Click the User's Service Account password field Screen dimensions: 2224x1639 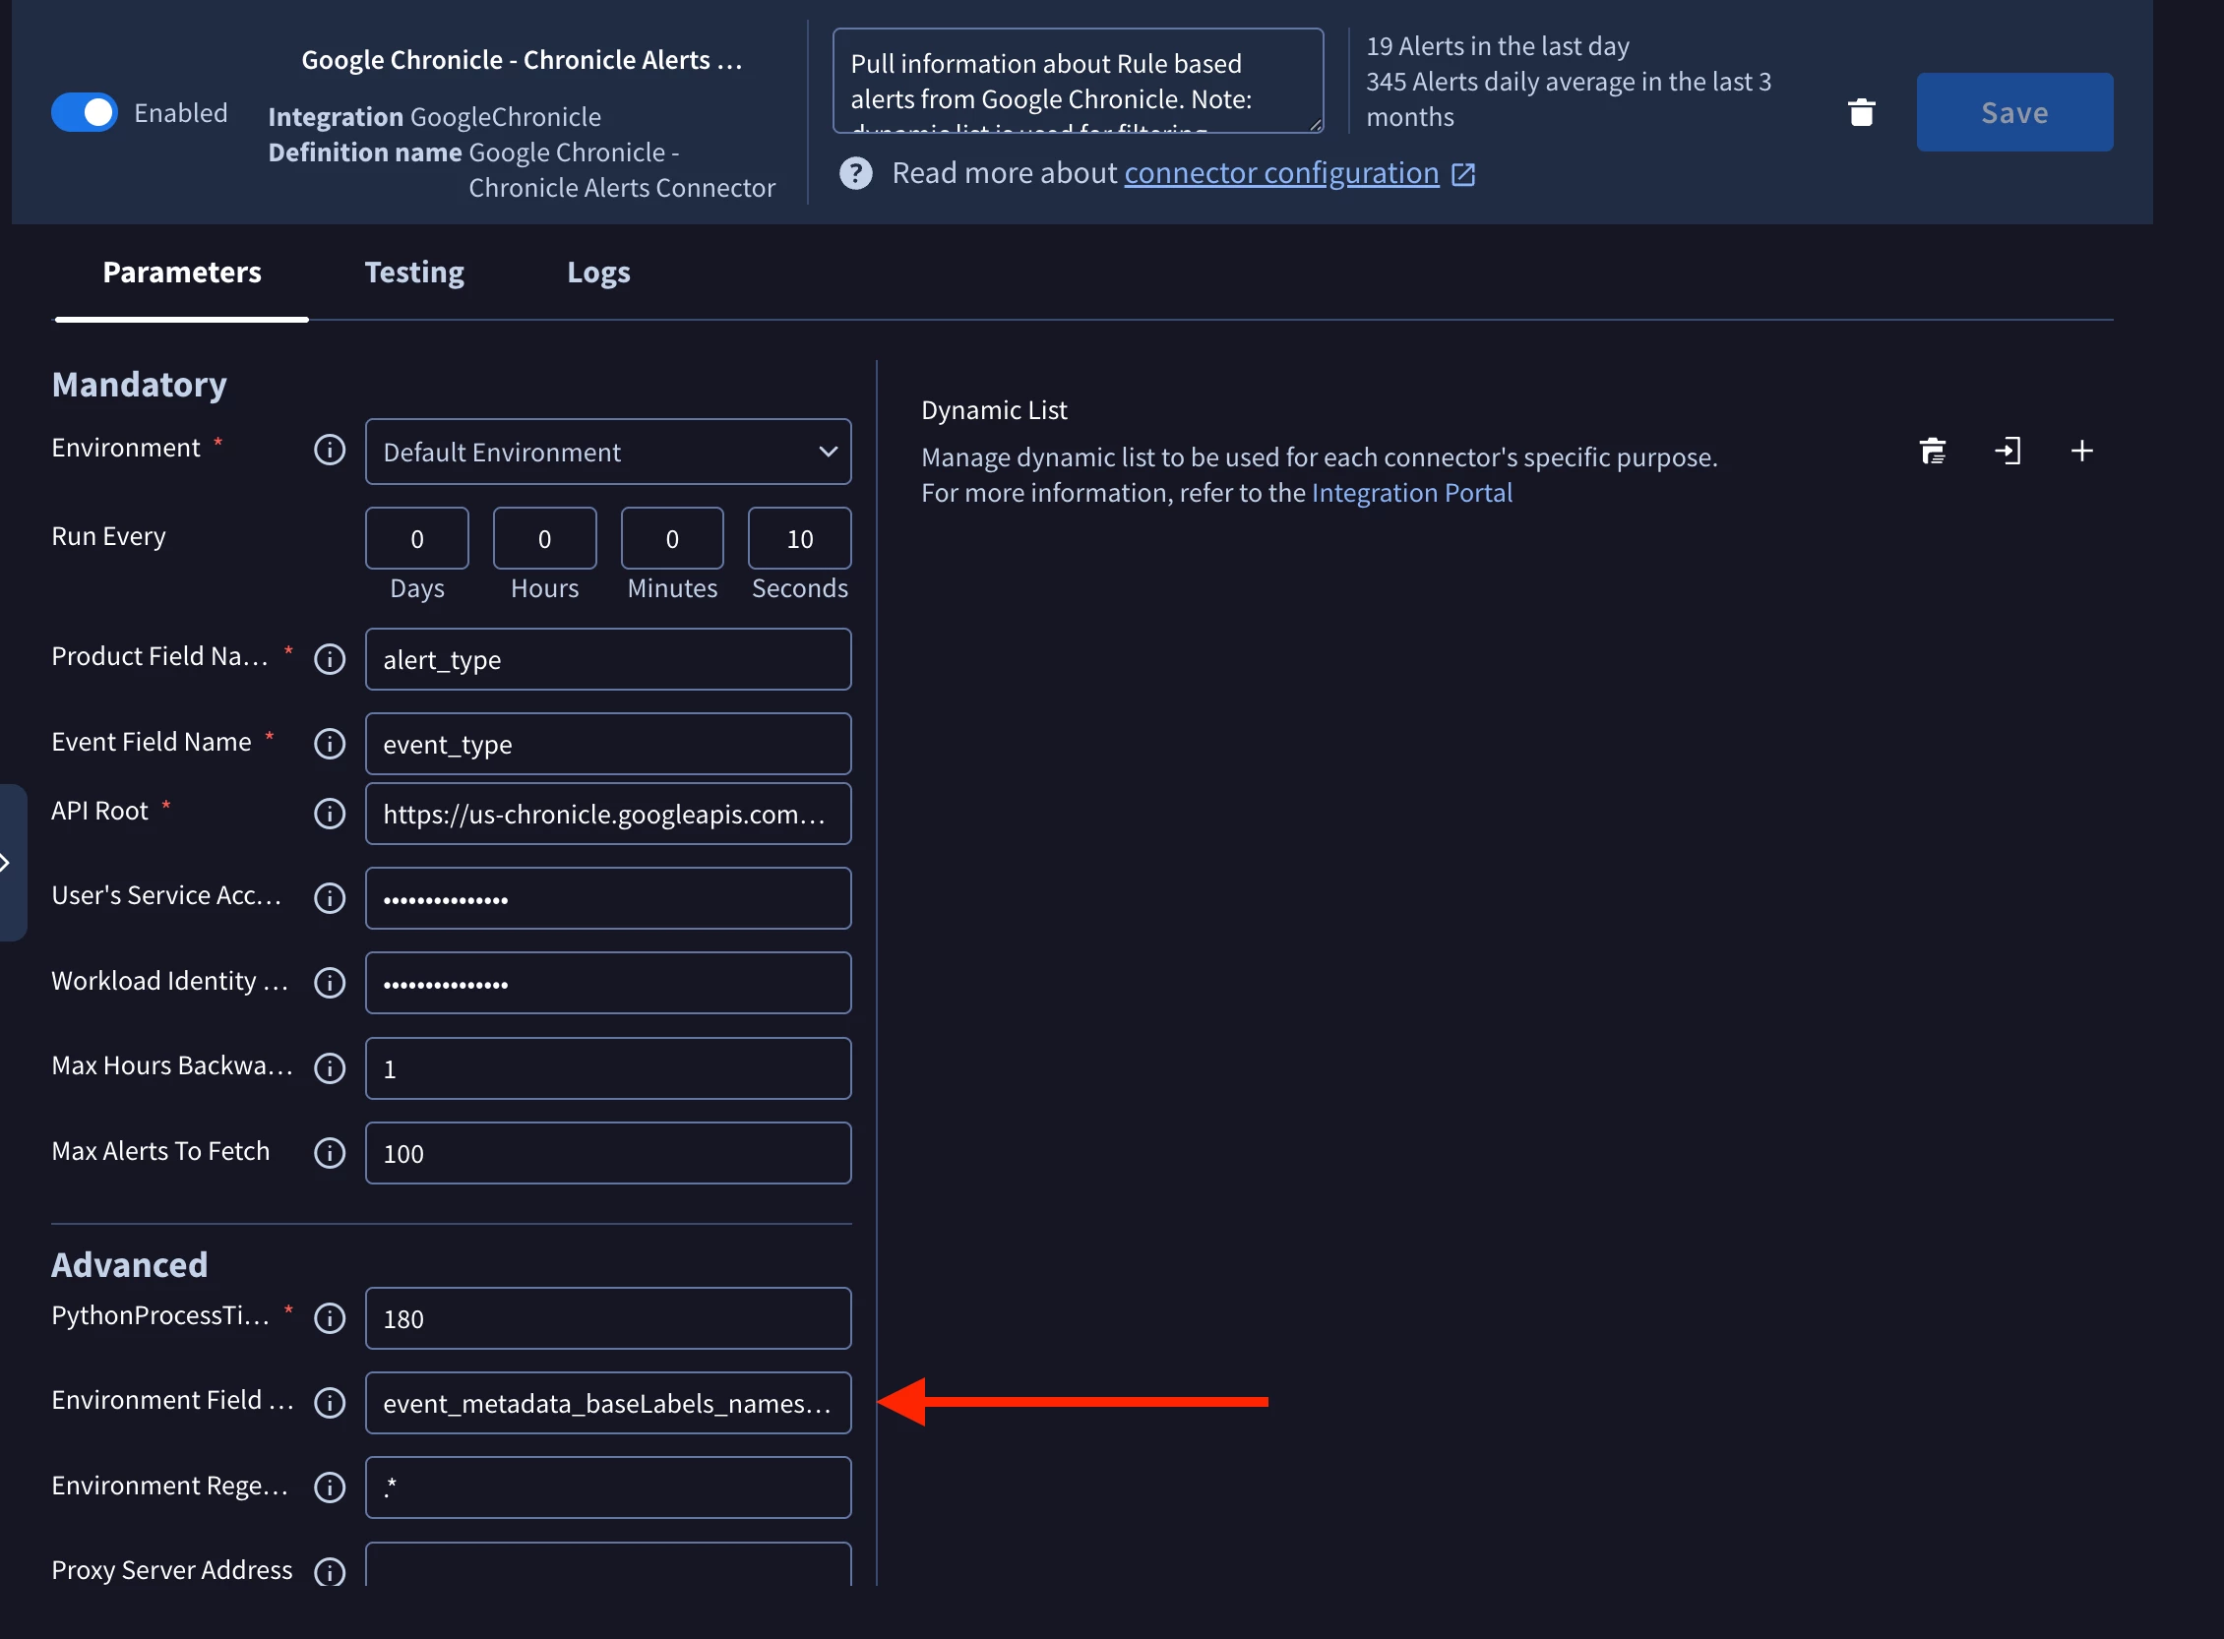pos(607,899)
